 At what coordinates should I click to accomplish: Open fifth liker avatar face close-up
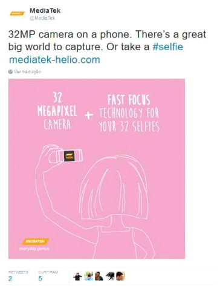(x=120, y=276)
